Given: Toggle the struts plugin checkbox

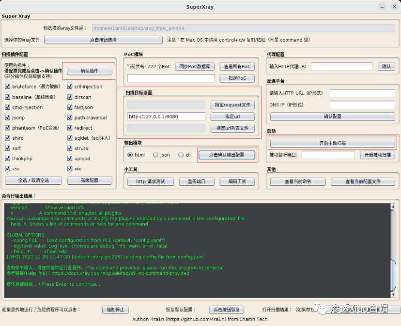Looking at the screenshot, I should [x=70, y=148].
